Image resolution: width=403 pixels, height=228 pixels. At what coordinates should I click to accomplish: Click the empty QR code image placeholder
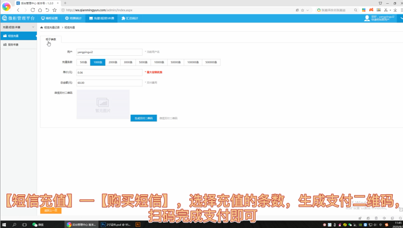point(103,105)
